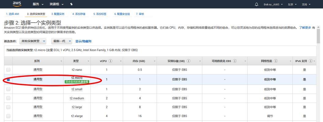The height and width of the screenshot is (122, 323).
Task: Select the t2.large instance checkbox
Action: [x=8, y=107]
